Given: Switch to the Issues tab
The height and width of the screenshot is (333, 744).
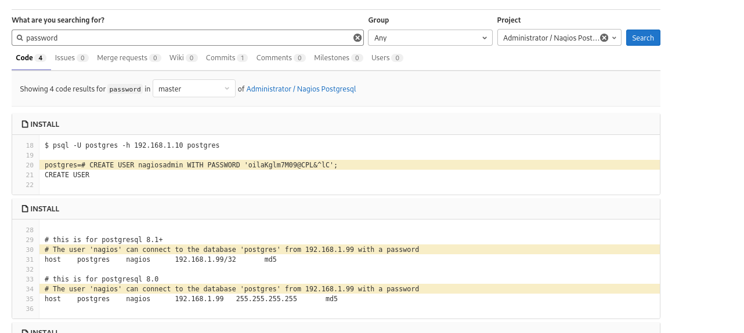Looking at the screenshot, I should (x=71, y=58).
